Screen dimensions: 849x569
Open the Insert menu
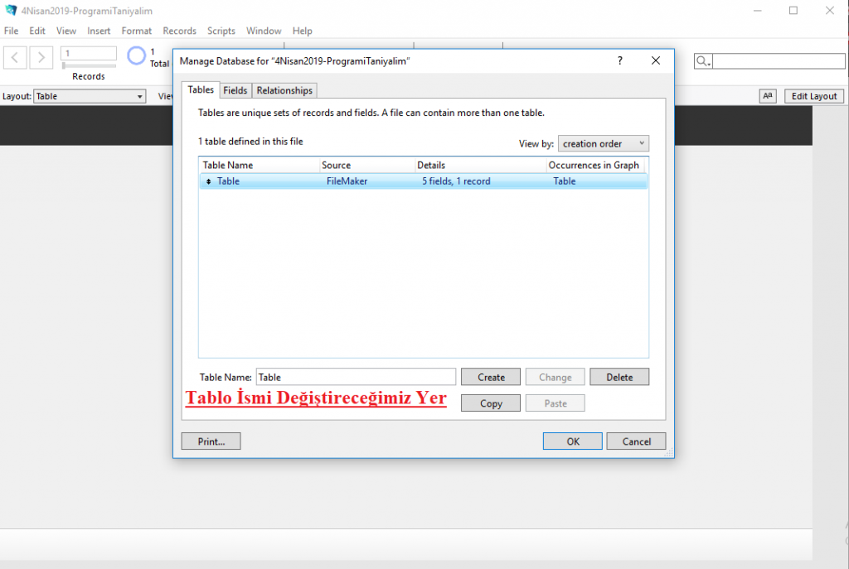click(x=99, y=31)
